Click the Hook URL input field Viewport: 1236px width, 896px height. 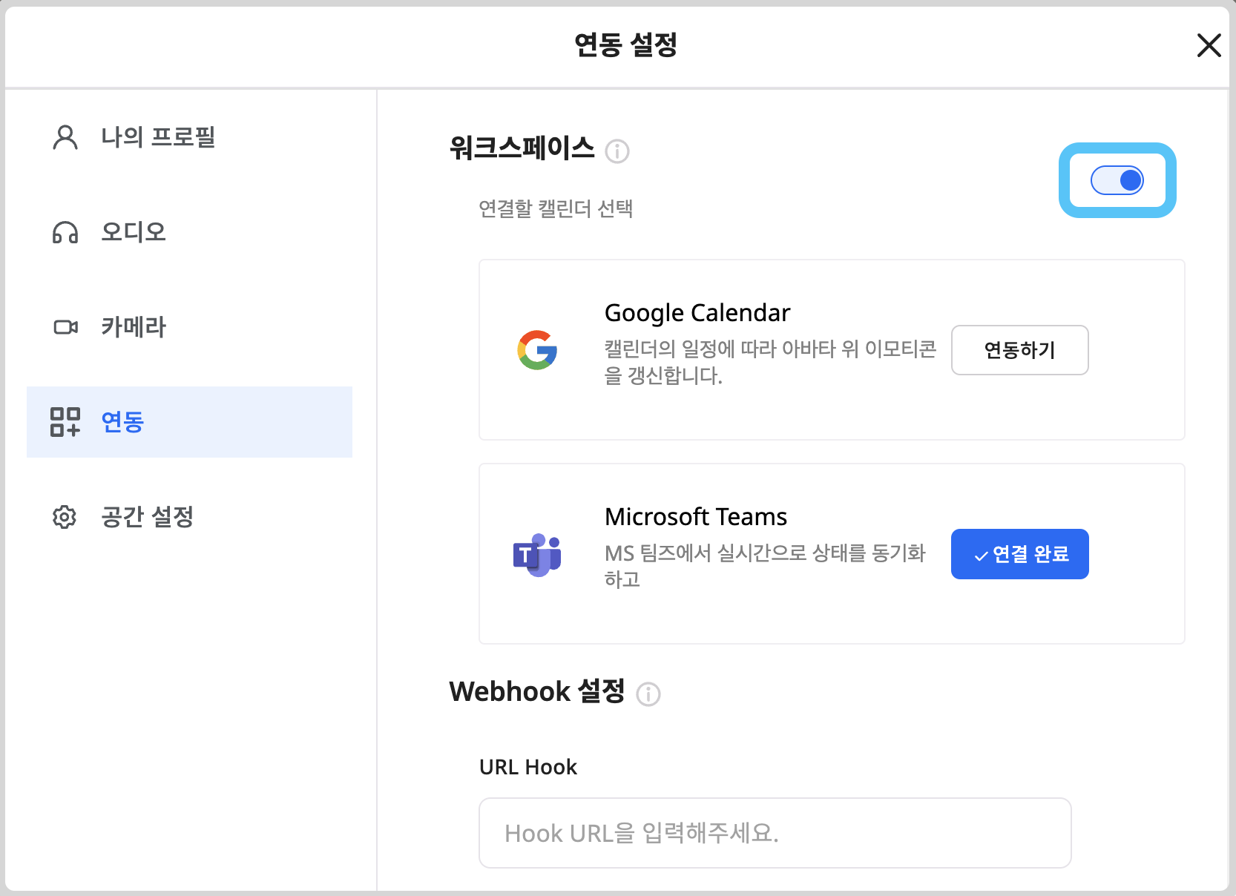775,833
